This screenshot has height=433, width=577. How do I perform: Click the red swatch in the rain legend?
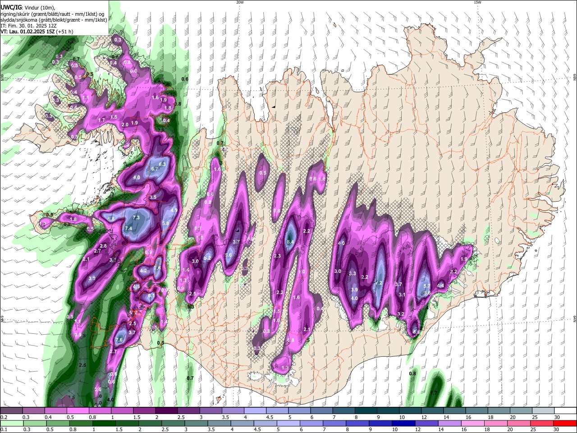tap(565, 424)
